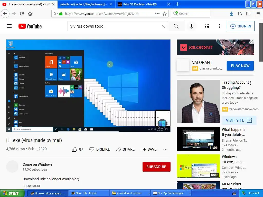Click the video player frame
The height and width of the screenshot is (197, 263).
(88, 86)
